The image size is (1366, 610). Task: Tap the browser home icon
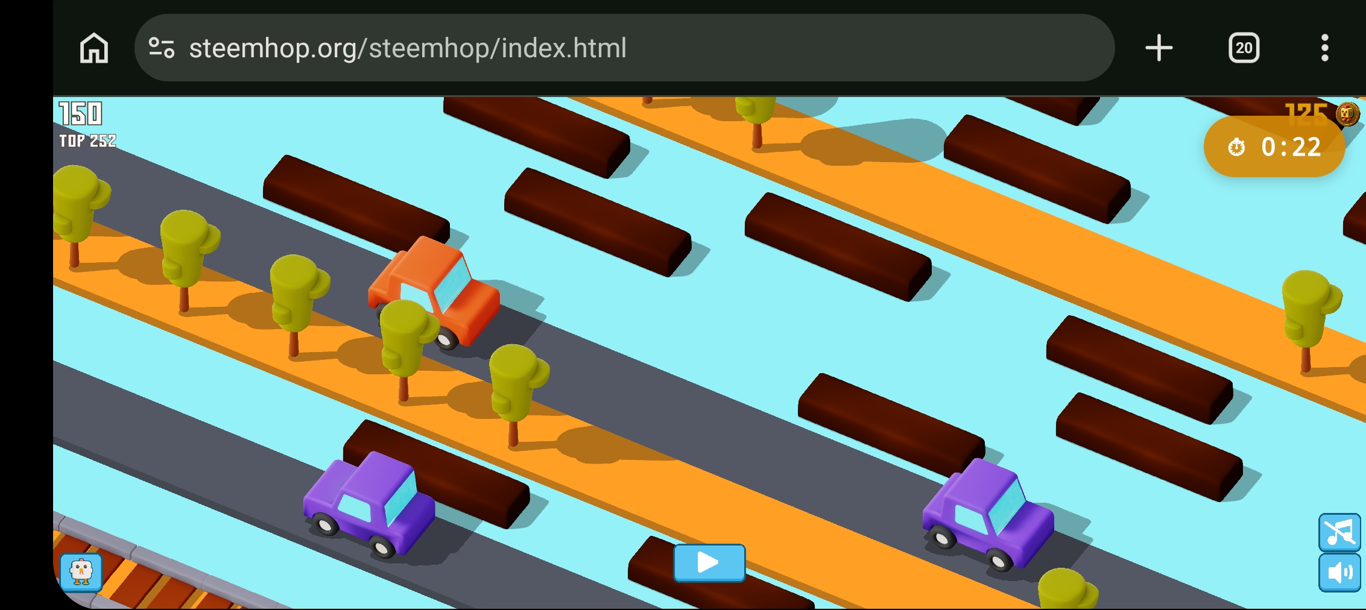[94, 48]
